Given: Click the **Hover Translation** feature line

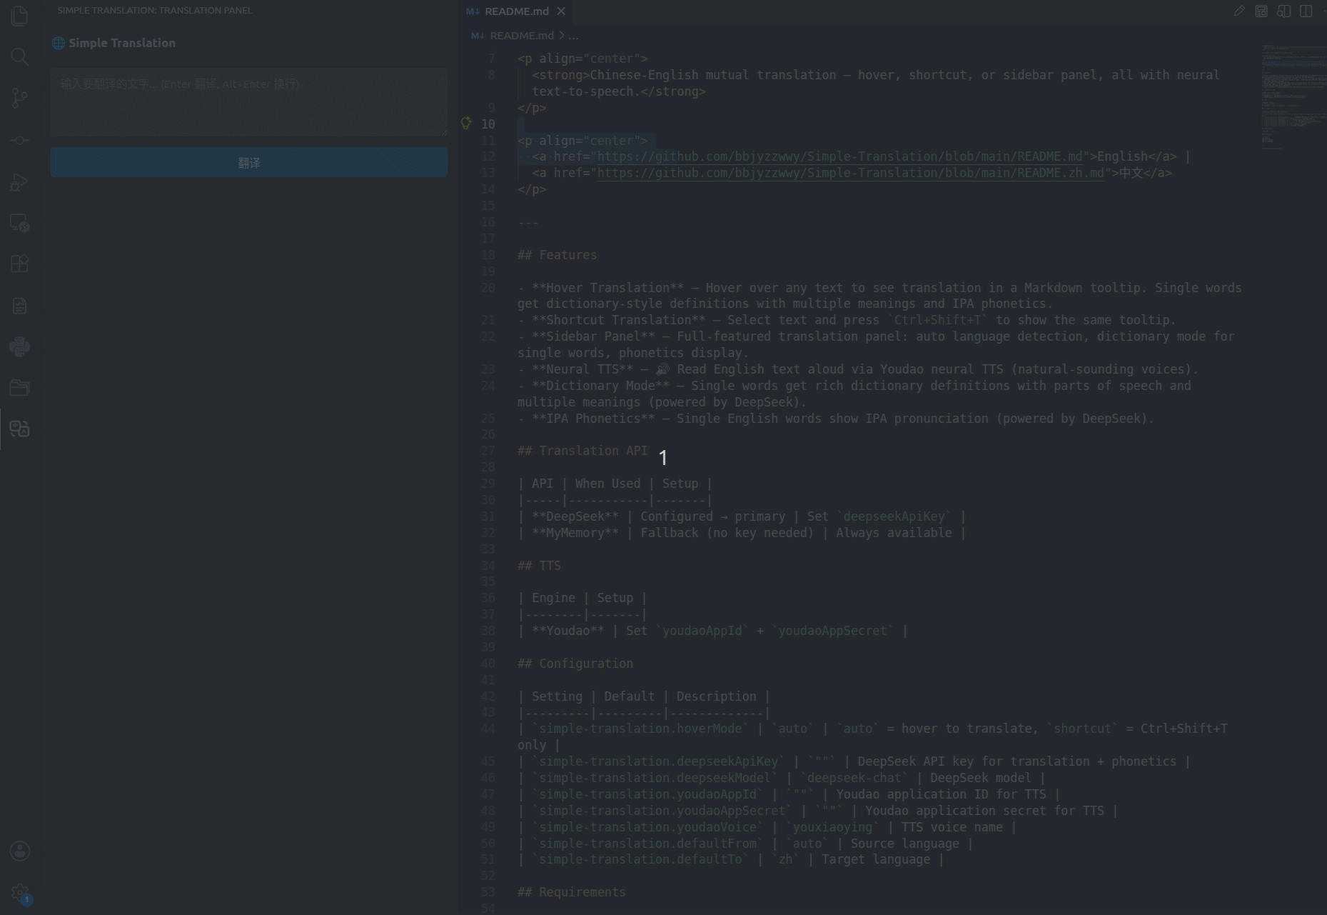Looking at the screenshot, I should 879,296.
